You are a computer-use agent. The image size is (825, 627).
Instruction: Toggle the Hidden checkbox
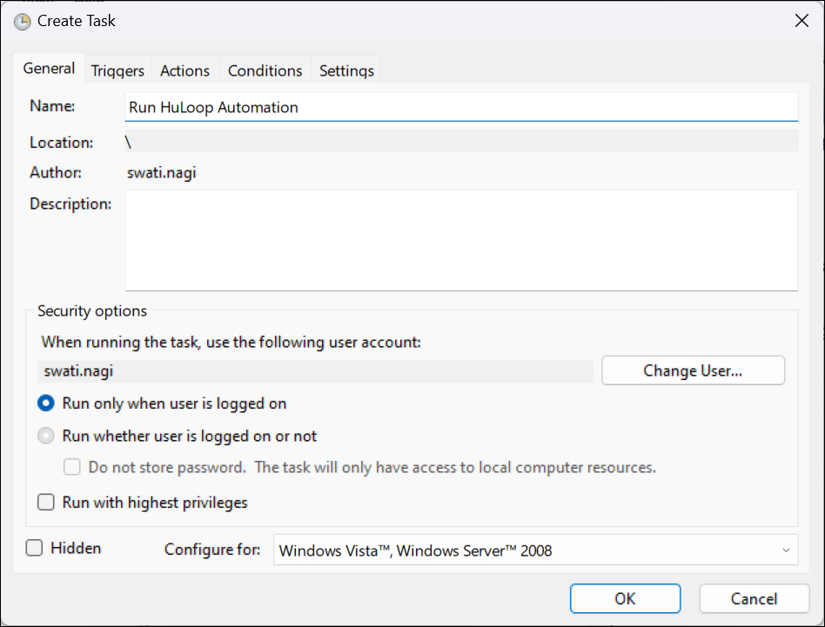point(35,548)
